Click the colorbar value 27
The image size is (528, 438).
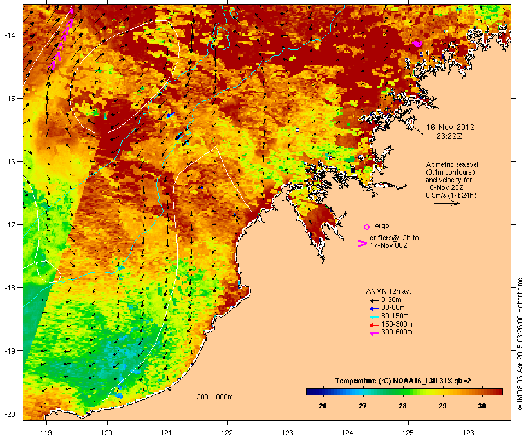click(363, 406)
